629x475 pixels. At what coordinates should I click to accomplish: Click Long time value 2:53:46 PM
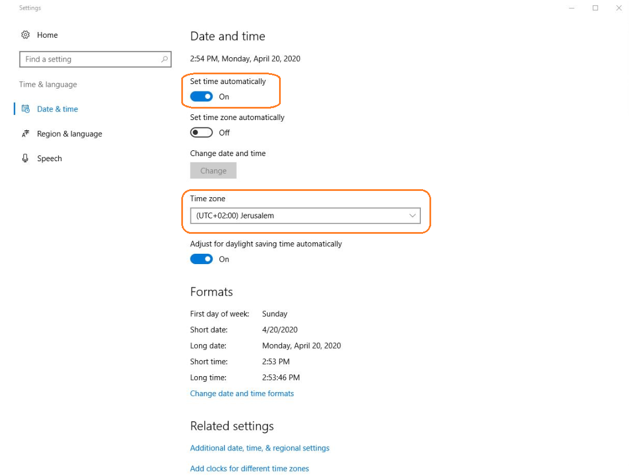(281, 378)
